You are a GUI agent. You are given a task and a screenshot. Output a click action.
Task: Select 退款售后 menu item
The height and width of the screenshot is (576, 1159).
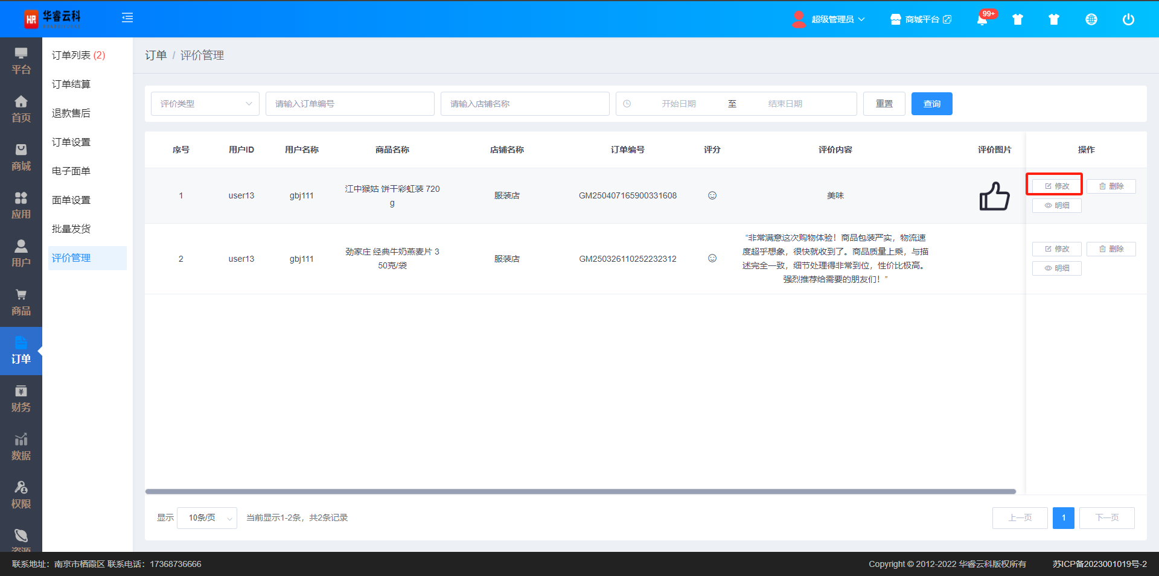(x=71, y=113)
